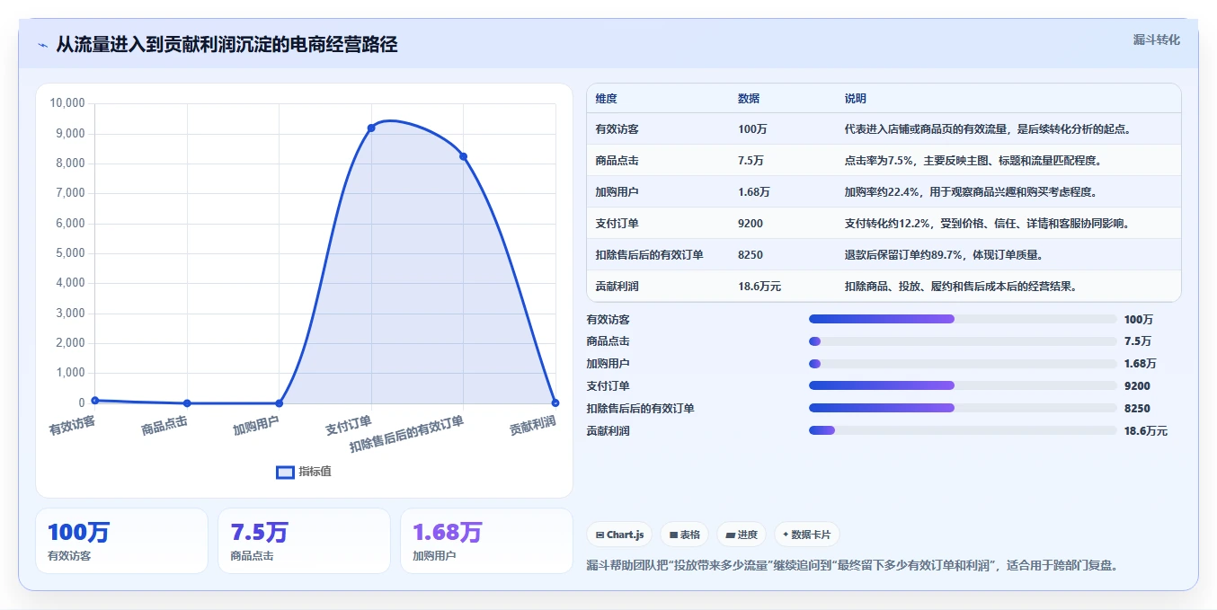Click the 5,000 y-axis label
The width and height of the screenshot is (1217, 610).
point(70,253)
